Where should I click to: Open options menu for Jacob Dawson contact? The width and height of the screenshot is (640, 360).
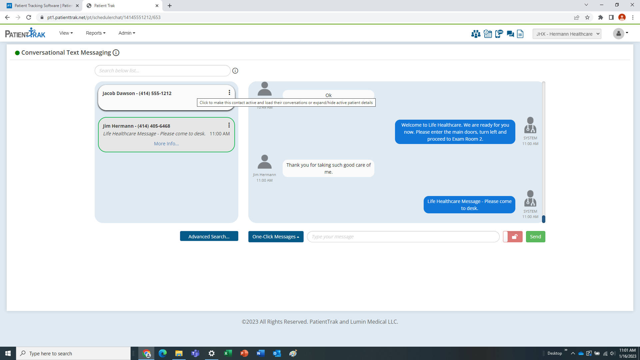coord(229,92)
